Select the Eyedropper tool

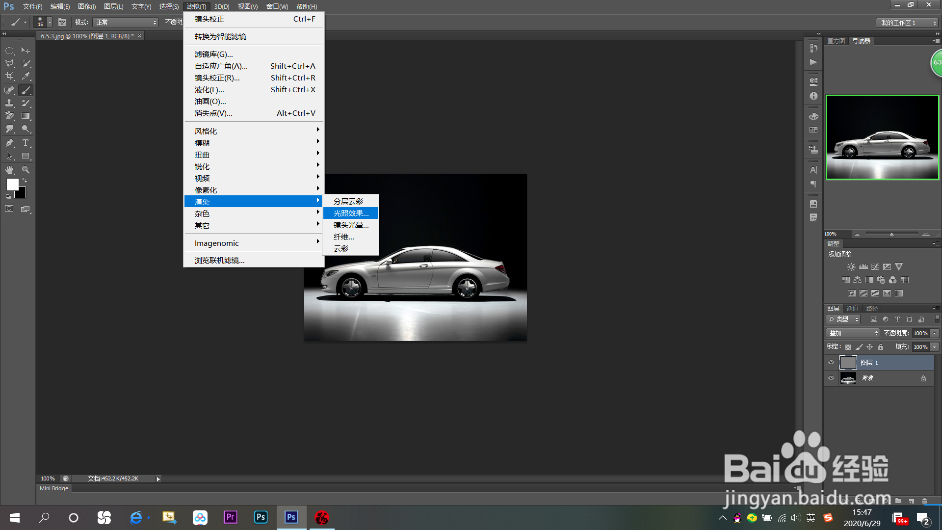(x=26, y=77)
